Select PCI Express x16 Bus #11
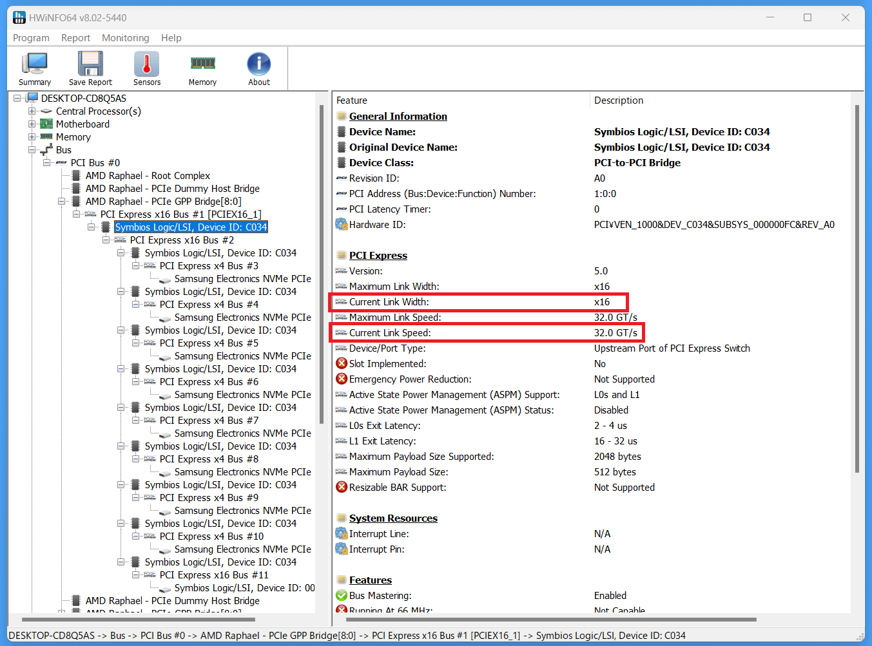The image size is (872, 646). click(x=214, y=575)
